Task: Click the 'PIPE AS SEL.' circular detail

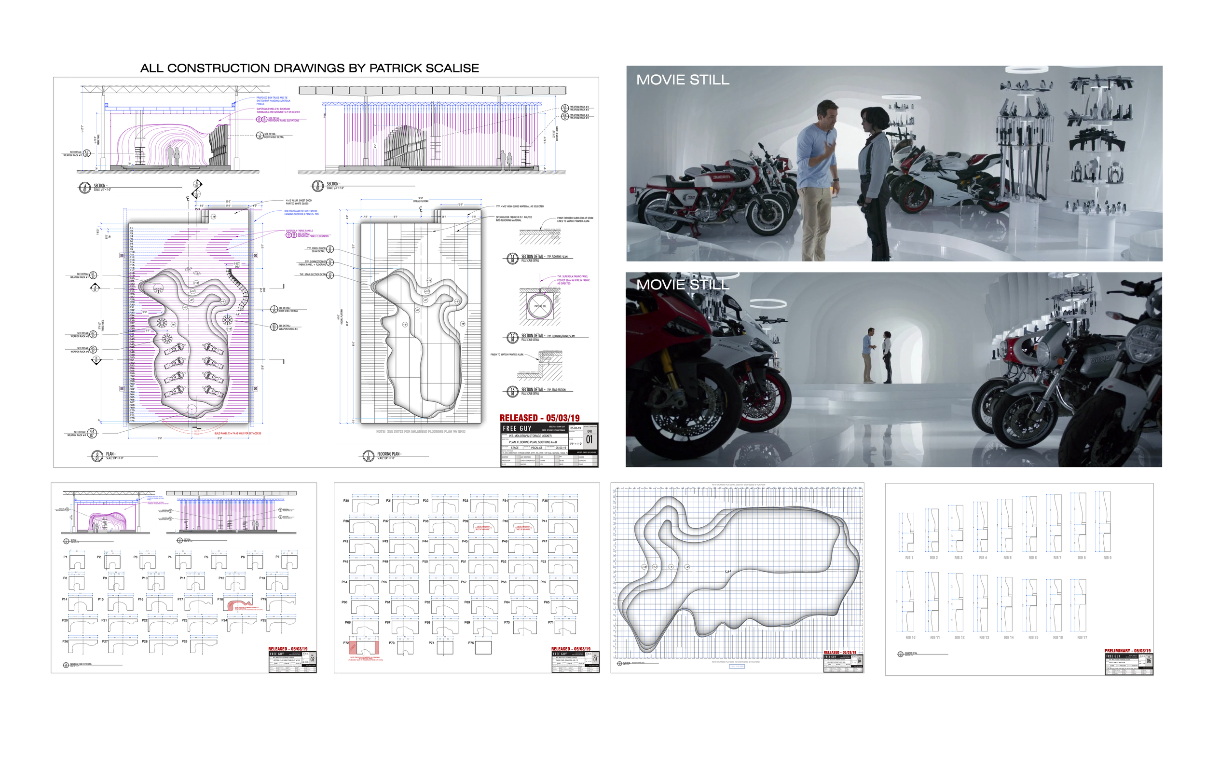Action: pos(540,306)
